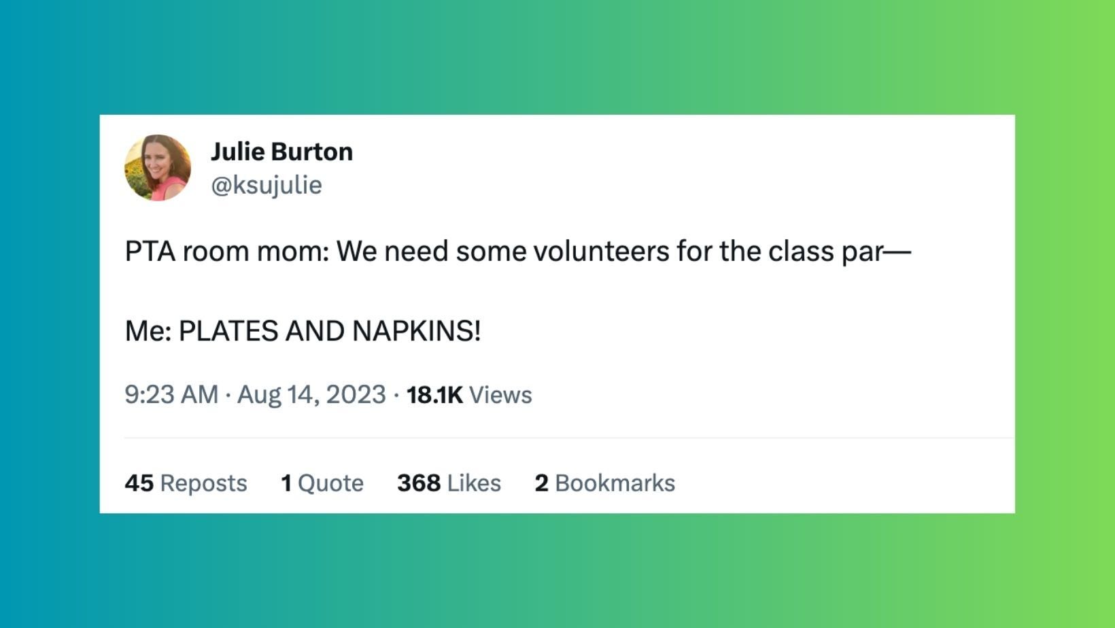This screenshot has width=1115, height=628.
Task: Click "PTA" at the tweet's start
Action: pyautogui.click(x=150, y=251)
